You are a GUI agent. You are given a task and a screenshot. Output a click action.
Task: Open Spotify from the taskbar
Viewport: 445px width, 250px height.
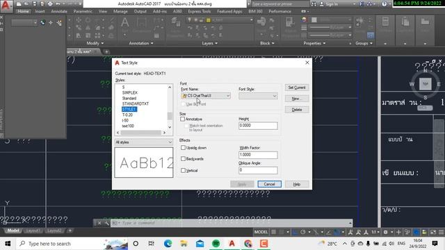pos(216,244)
